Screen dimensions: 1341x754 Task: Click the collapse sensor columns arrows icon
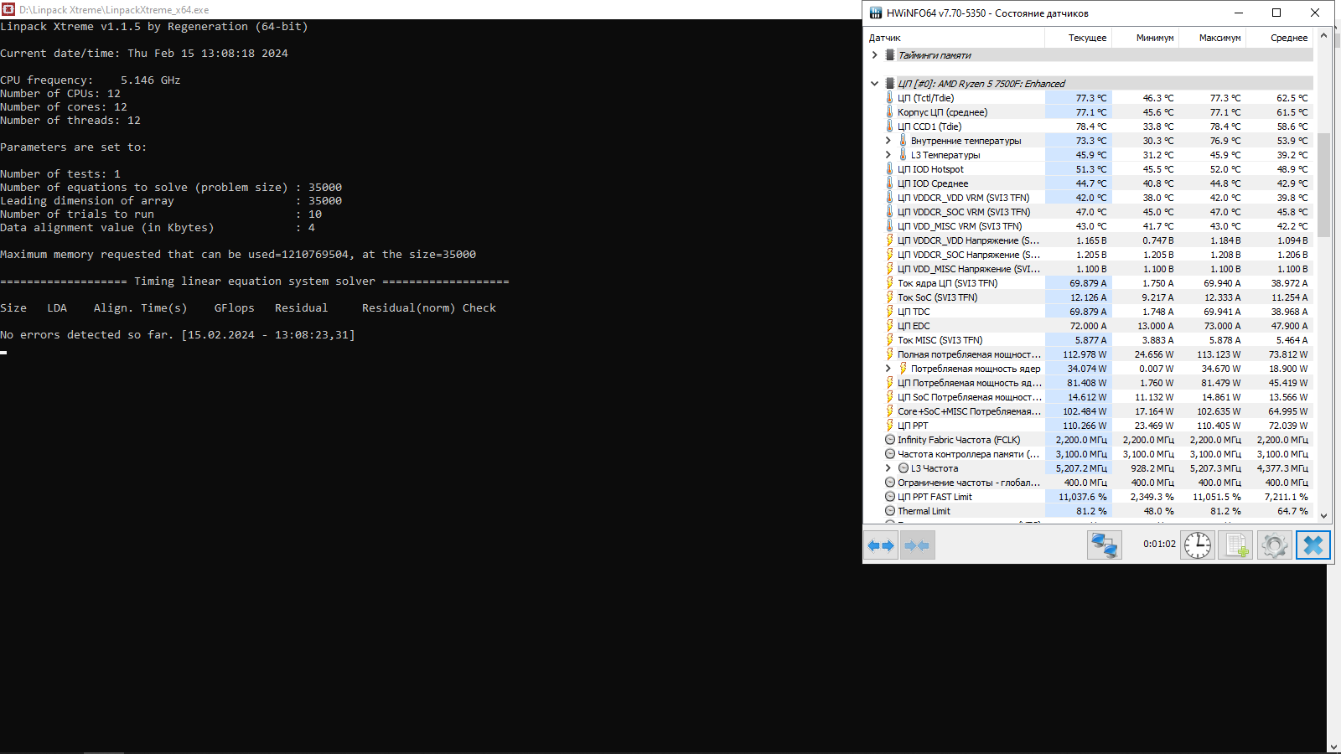pos(918,545)
